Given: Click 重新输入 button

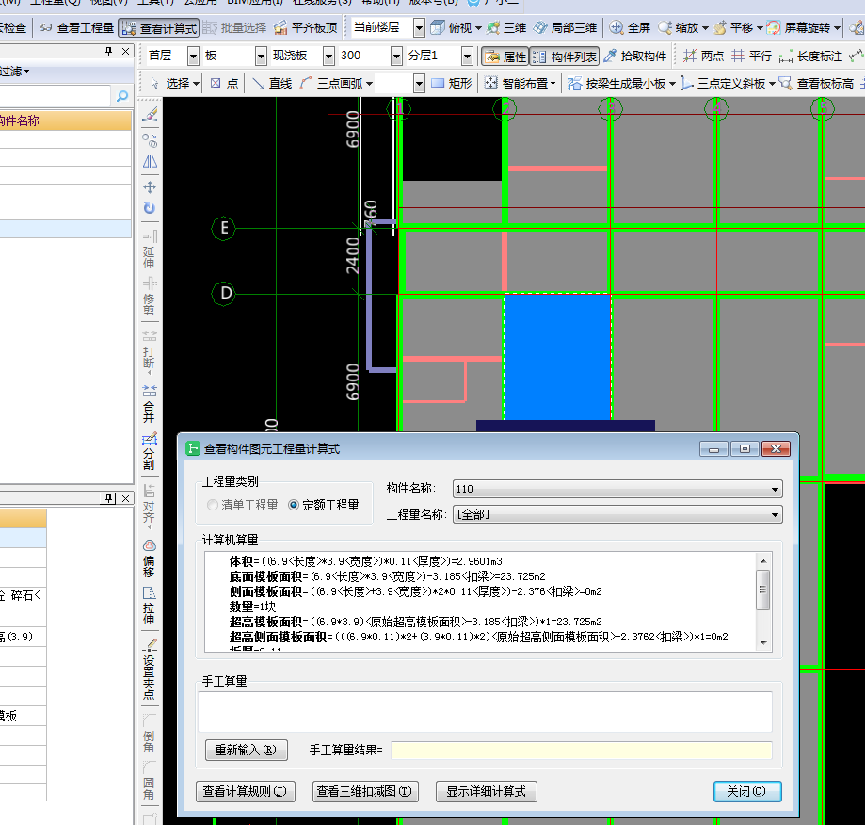Looking at the screenshot, I should (246, 750).
